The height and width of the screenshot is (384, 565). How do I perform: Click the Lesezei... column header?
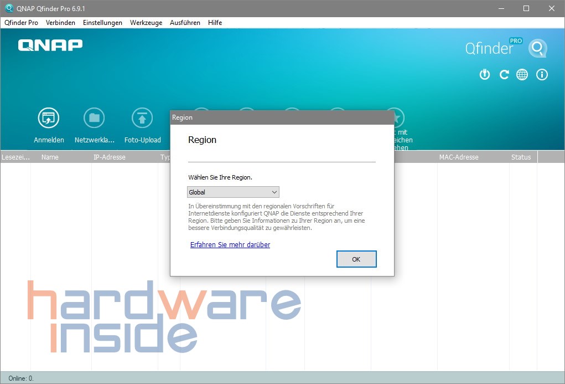(15, 157)
